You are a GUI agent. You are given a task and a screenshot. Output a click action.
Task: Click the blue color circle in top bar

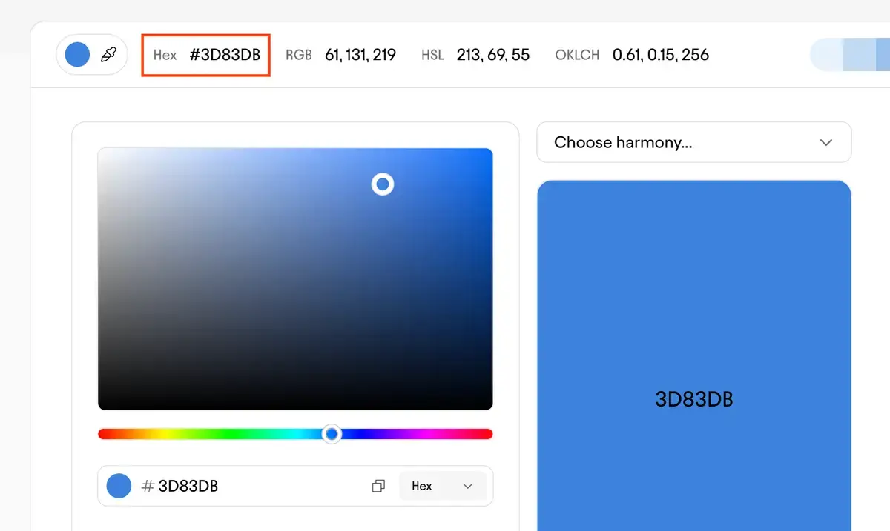(78, 55)
